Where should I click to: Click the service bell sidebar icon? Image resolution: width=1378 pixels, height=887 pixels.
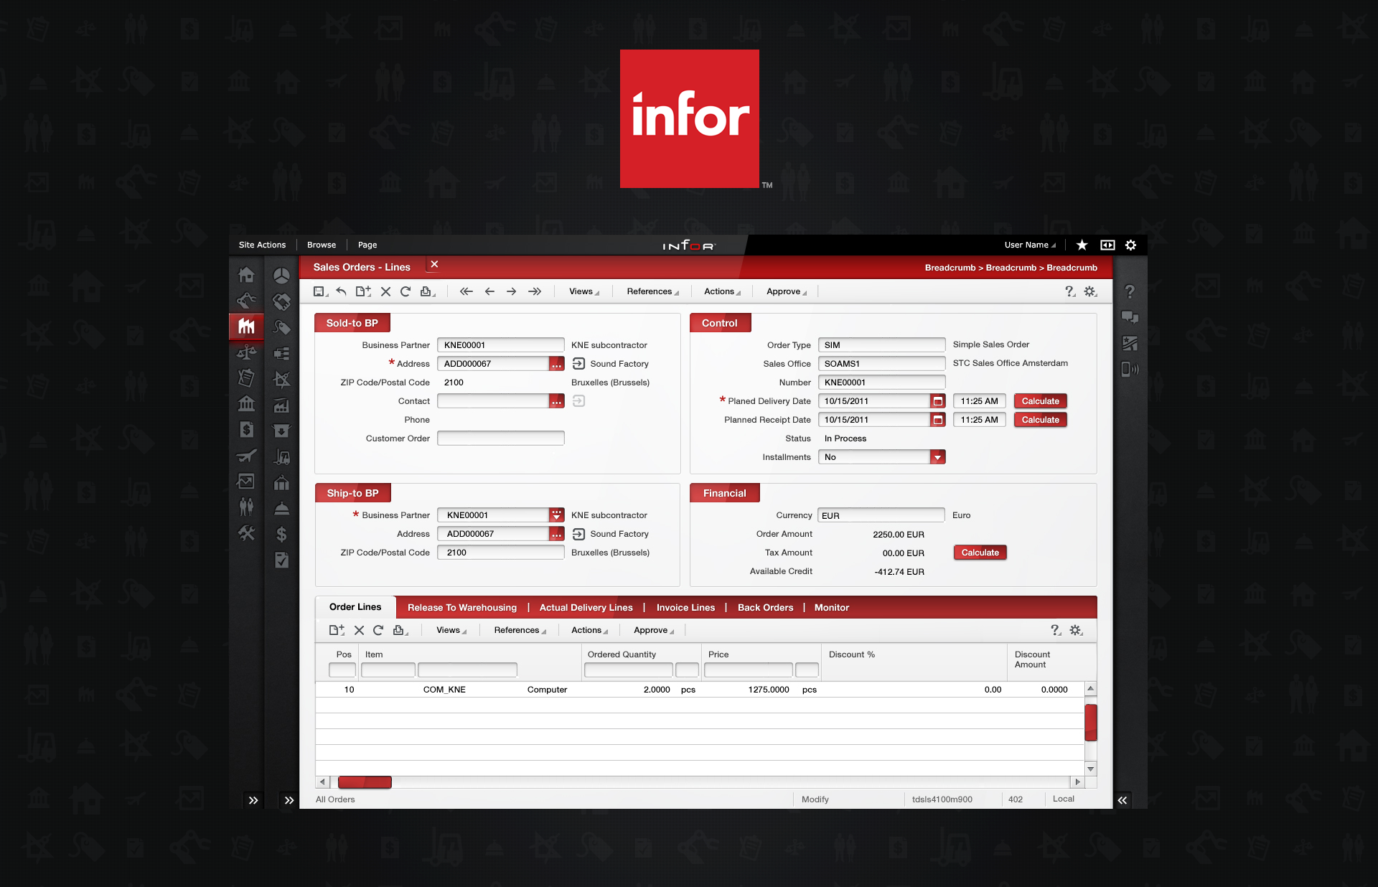281,508
